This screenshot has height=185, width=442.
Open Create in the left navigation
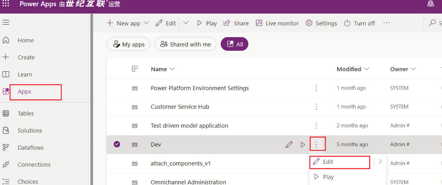[26, 57]
